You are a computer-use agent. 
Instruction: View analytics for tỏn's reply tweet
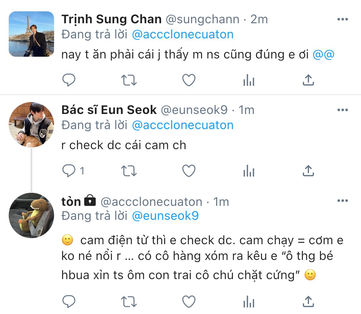coord(249,301)
